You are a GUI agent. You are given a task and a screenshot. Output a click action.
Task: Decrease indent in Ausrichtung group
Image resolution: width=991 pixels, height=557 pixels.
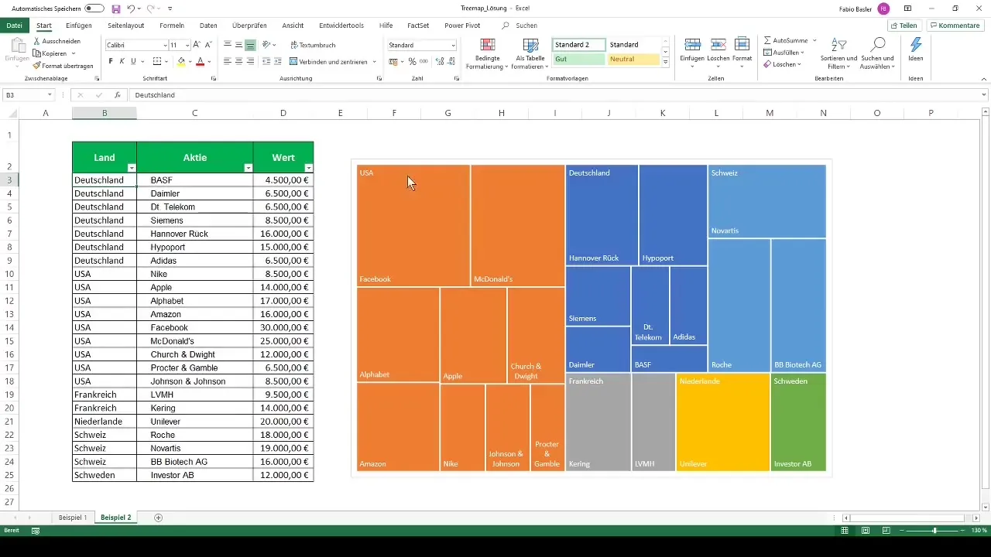click(x=266, y=61)
